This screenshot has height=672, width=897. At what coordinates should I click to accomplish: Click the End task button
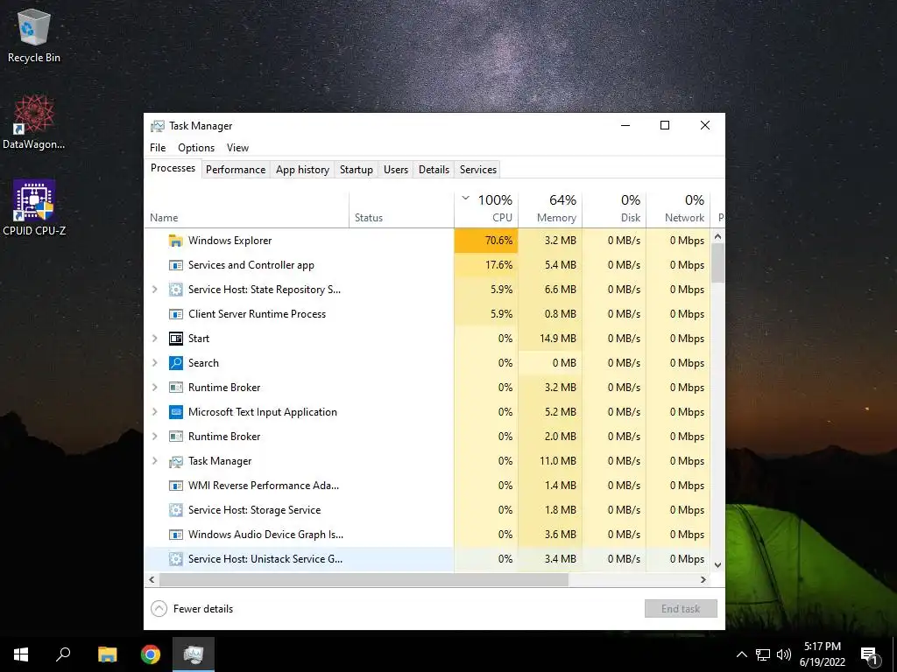tap(681, 609)
